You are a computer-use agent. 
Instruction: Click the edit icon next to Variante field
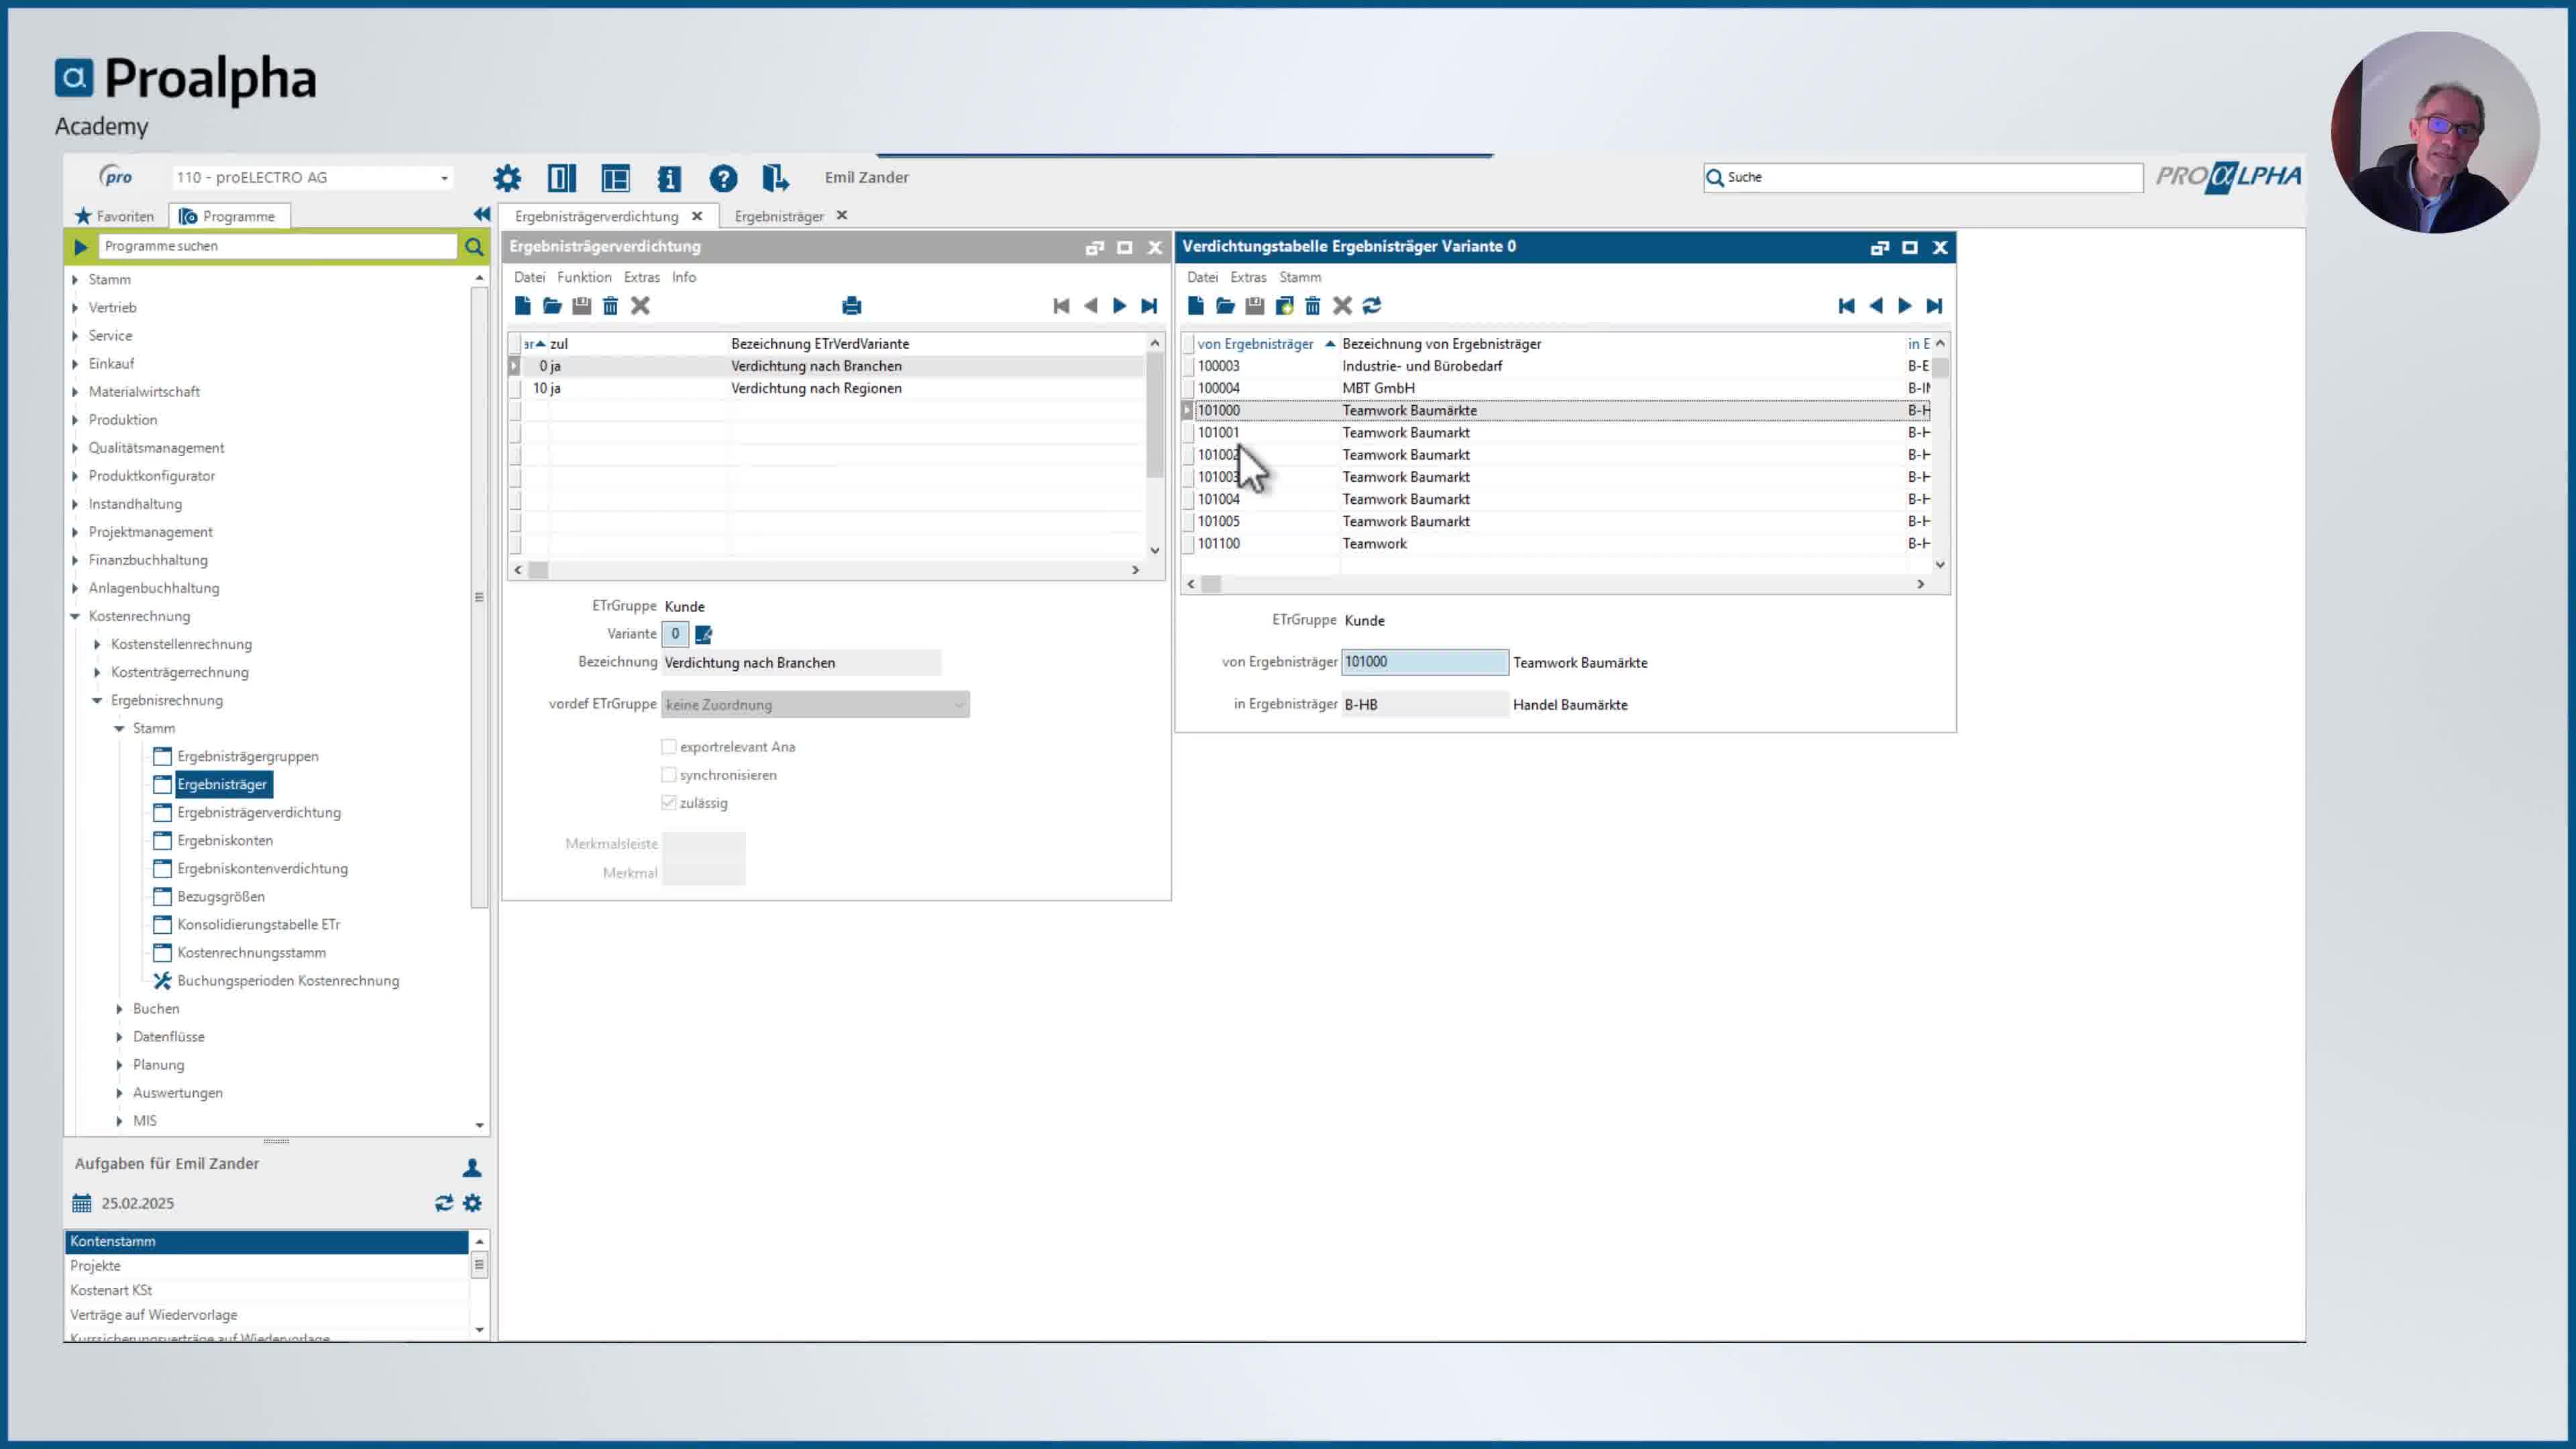coord(703,634)
